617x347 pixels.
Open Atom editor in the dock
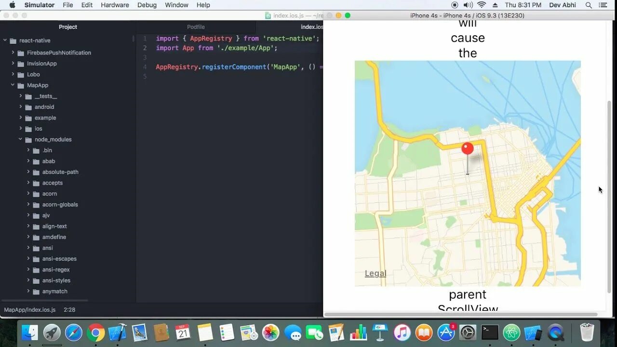(511, 333)
